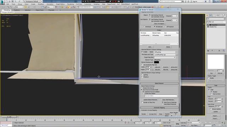Click the Help question mark icon in title bar
The height and width of the screenshot is (127, 227).
point(210,1)
